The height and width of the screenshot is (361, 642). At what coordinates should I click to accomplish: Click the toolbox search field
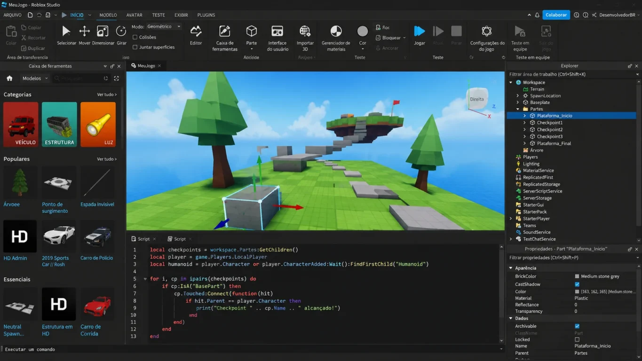[81, 78]
